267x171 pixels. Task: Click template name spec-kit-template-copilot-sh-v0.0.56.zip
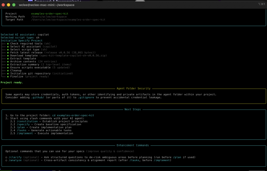(73, 56)
